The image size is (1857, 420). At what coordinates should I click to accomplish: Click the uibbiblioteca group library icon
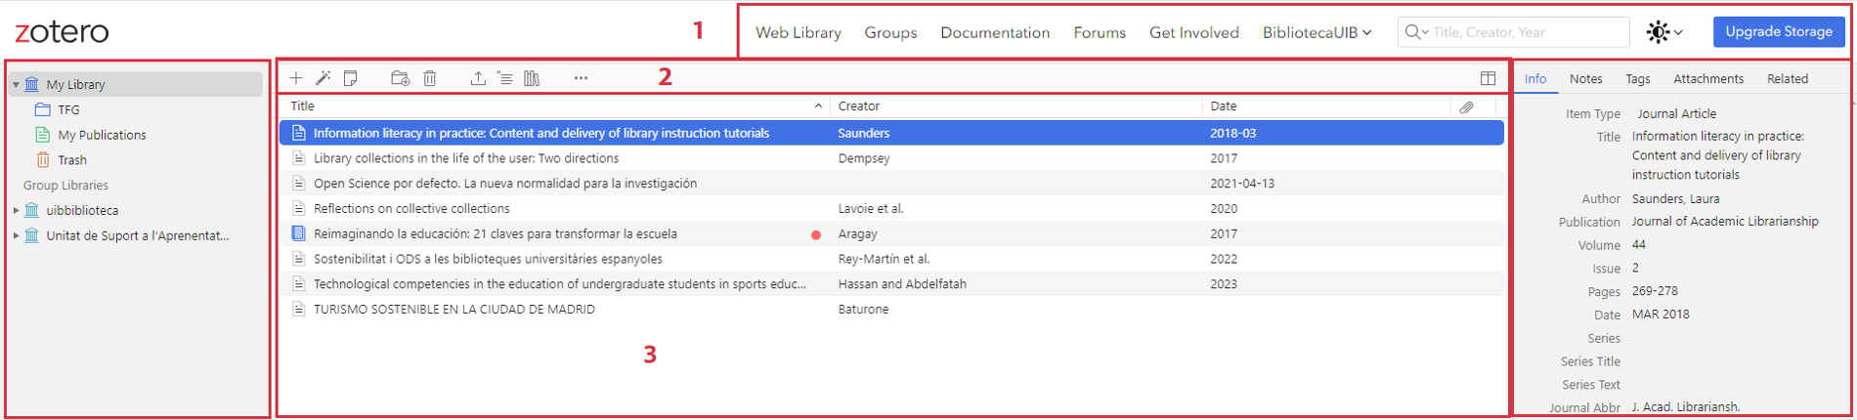[32, 210]
